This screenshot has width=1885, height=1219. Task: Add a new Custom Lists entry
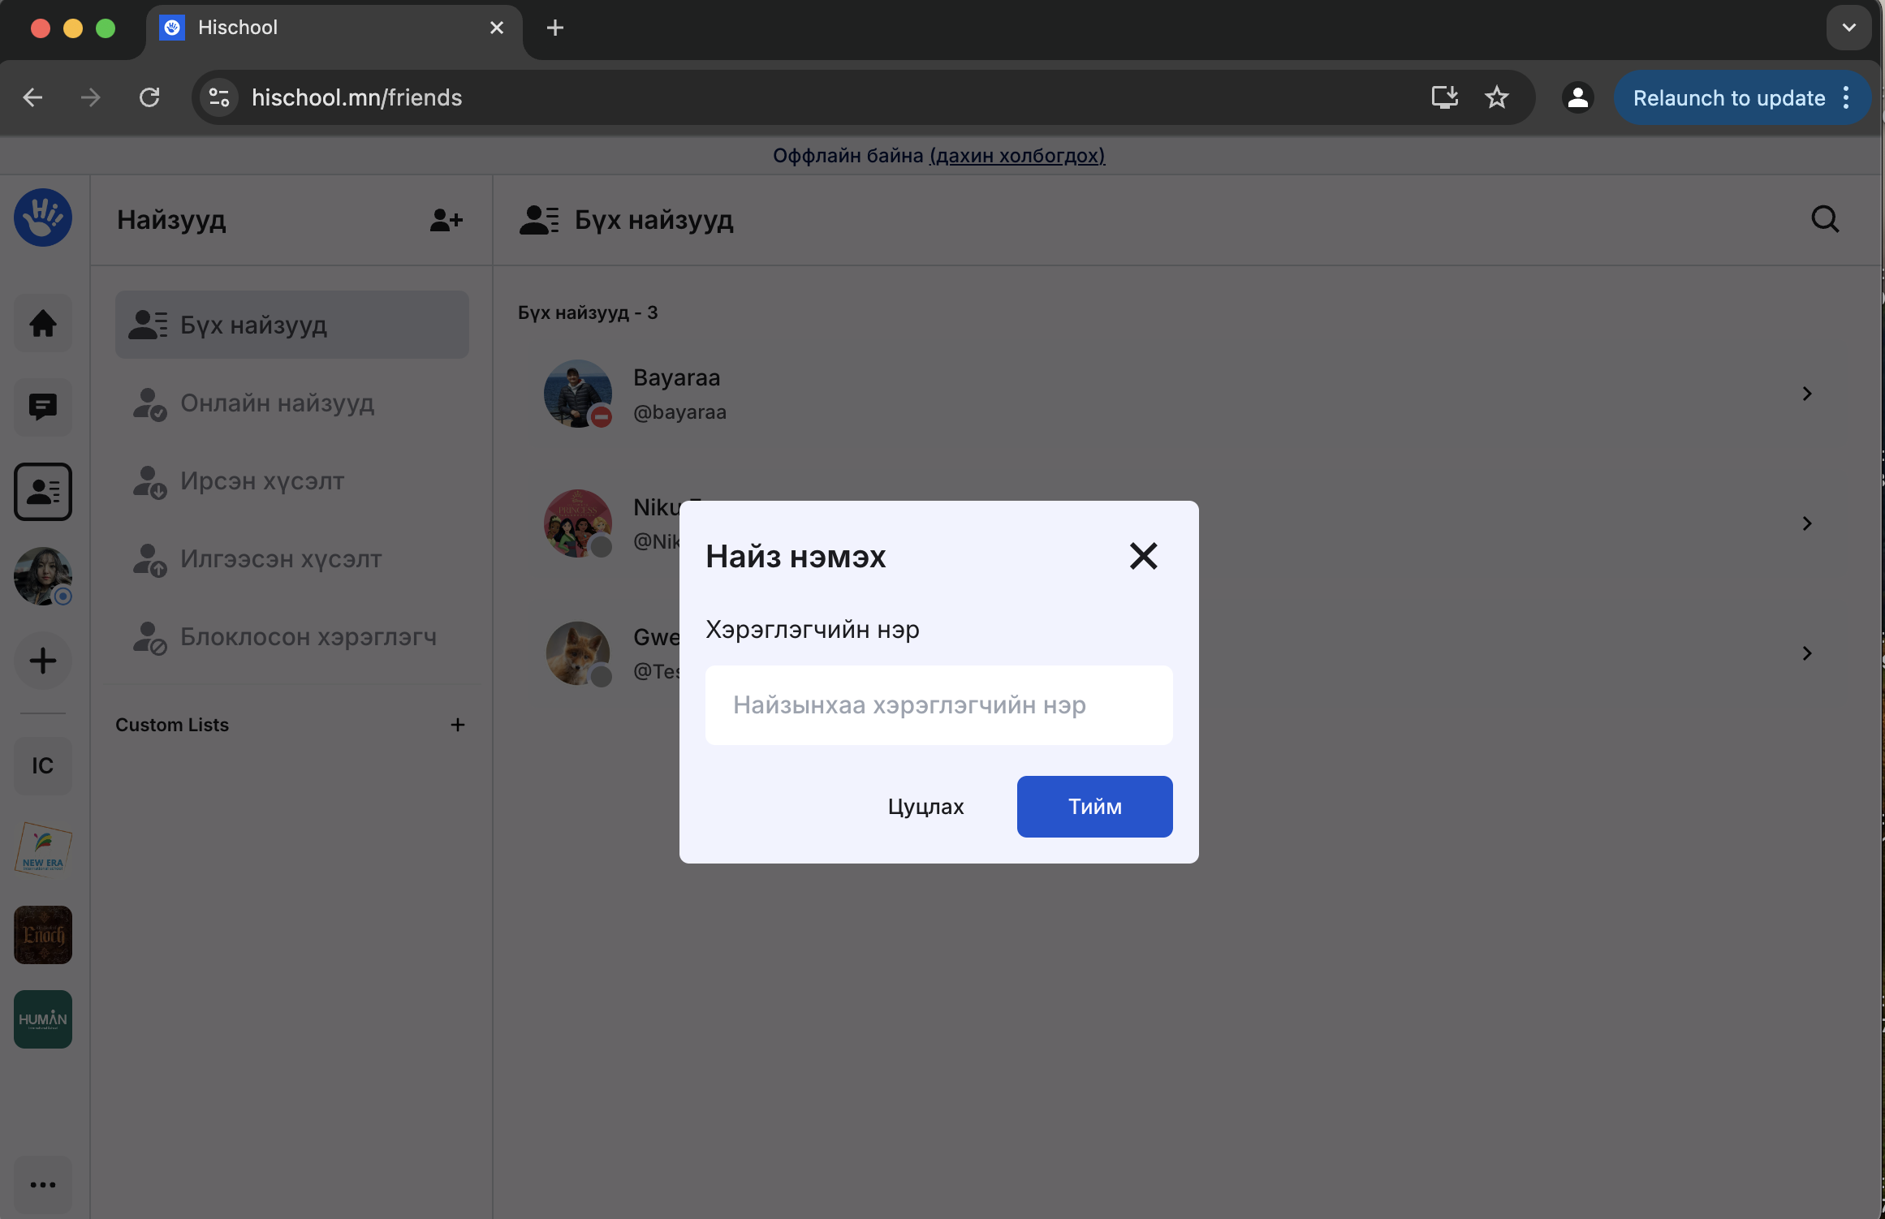point(458,725)
